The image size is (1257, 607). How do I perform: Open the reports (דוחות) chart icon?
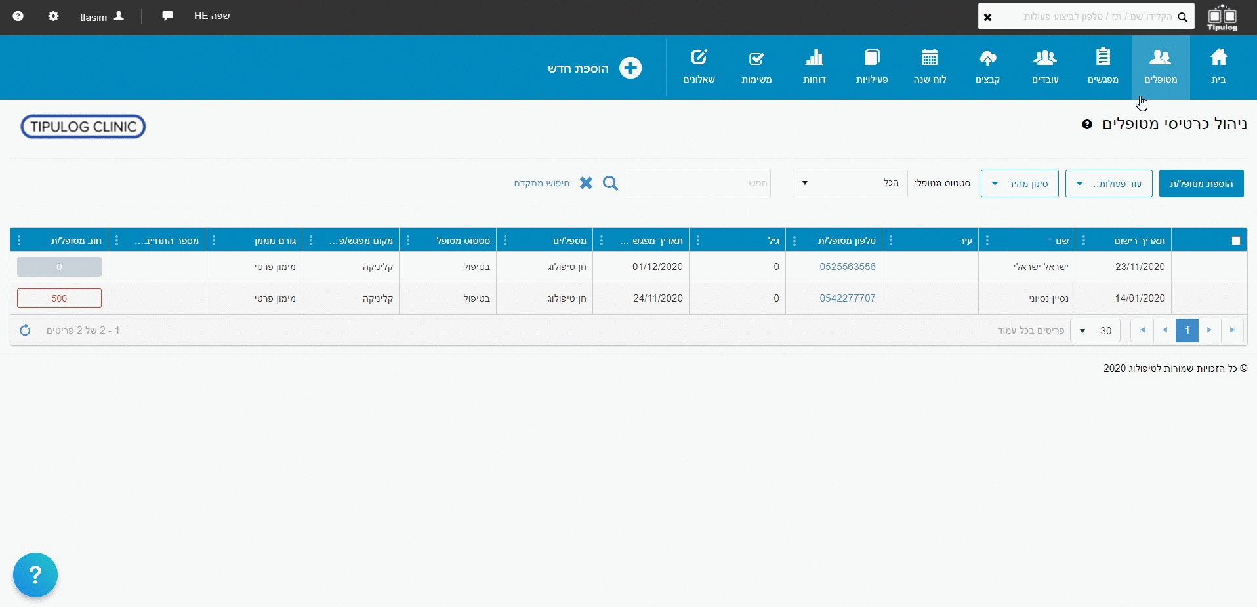tap(814, 58)
